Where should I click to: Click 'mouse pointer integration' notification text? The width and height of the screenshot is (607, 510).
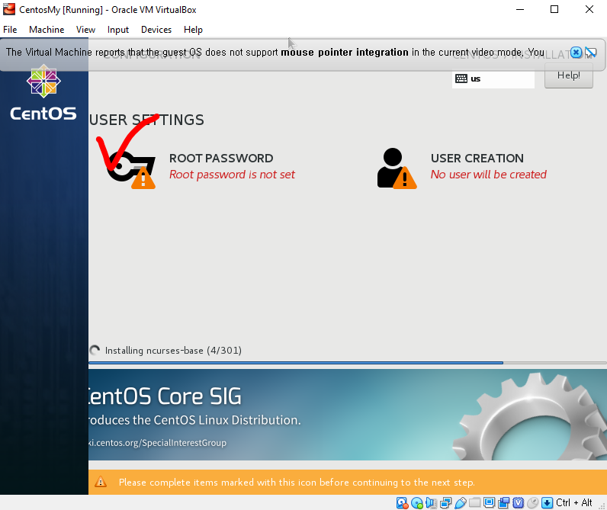pos(345,53)
